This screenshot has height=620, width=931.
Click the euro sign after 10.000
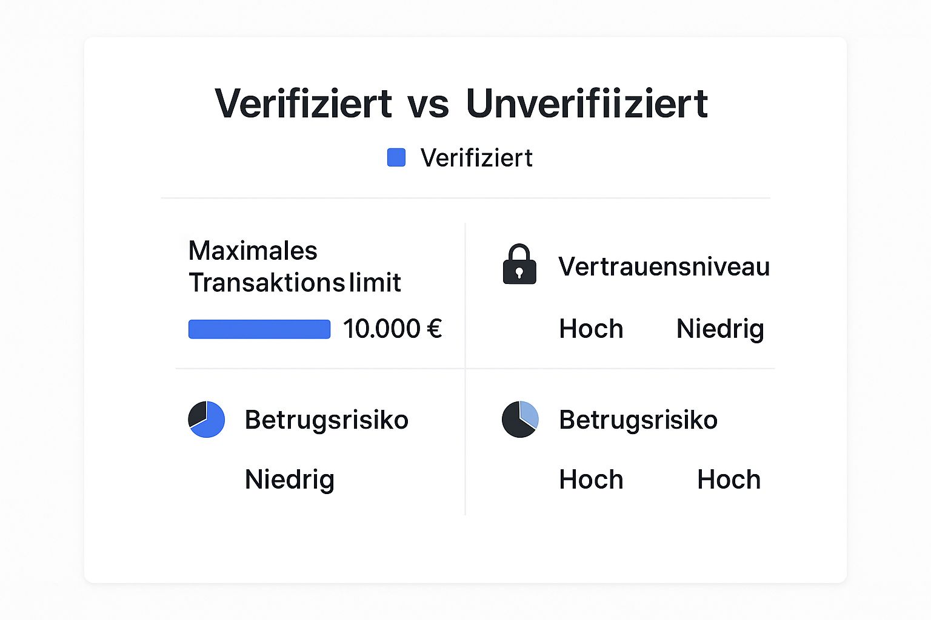click(x=435, y=329)
